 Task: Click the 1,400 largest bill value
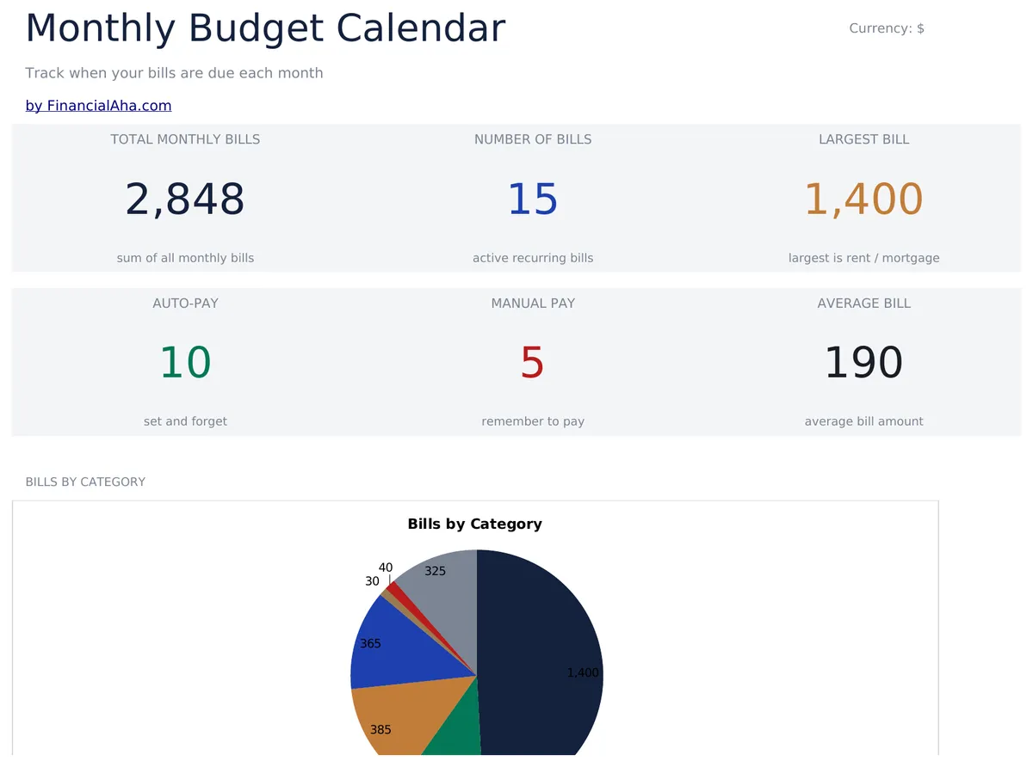tap(863, 199)
